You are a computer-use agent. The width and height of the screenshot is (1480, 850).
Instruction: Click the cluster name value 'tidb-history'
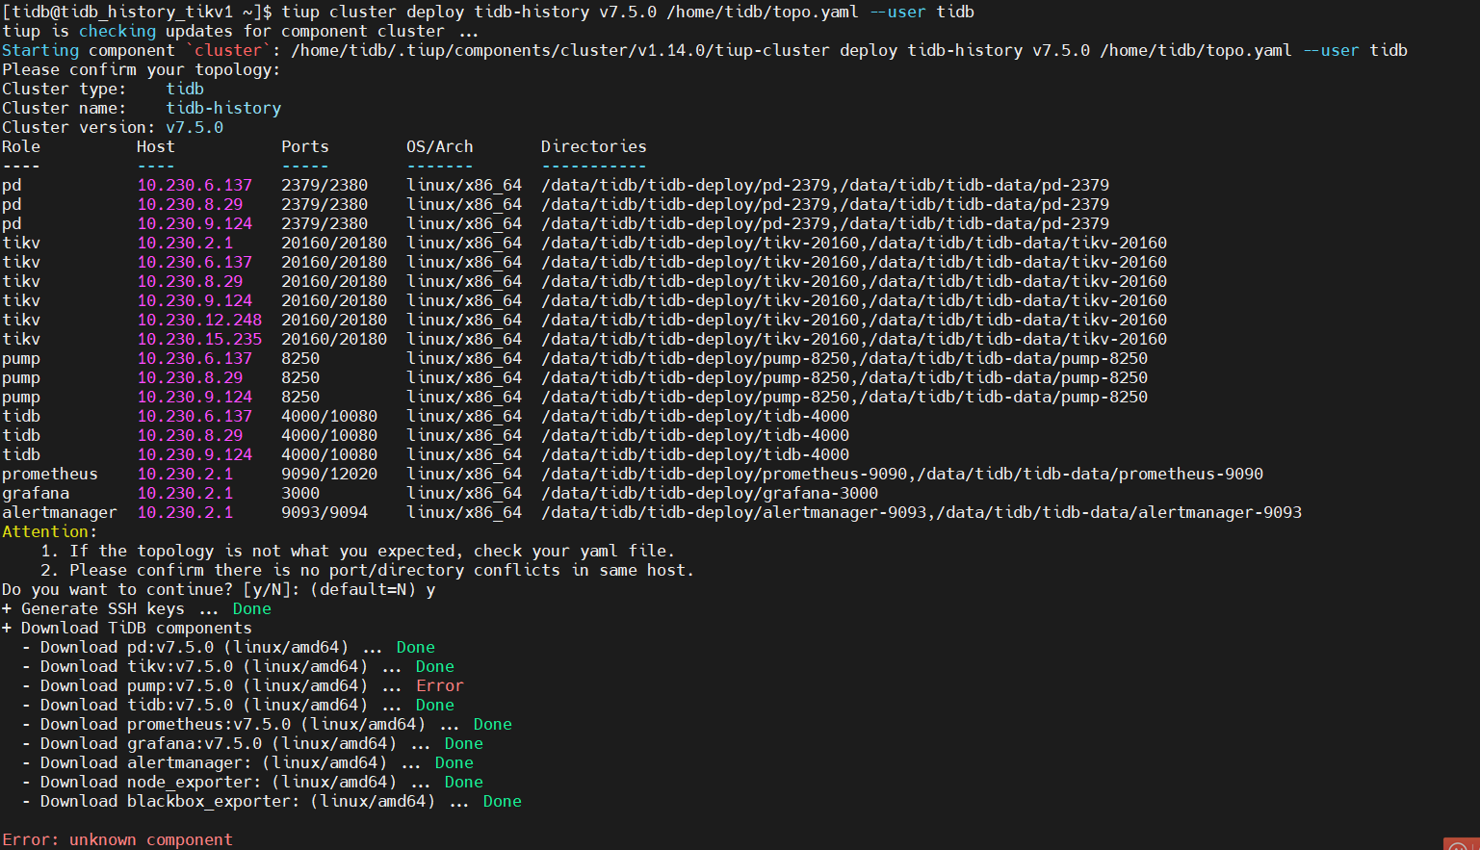coord(223,108)
